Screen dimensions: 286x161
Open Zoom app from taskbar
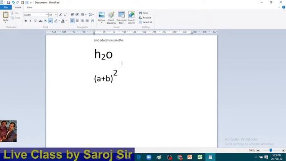149,157
